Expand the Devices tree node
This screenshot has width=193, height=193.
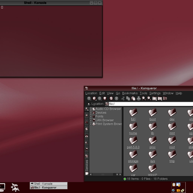[91, 113]
